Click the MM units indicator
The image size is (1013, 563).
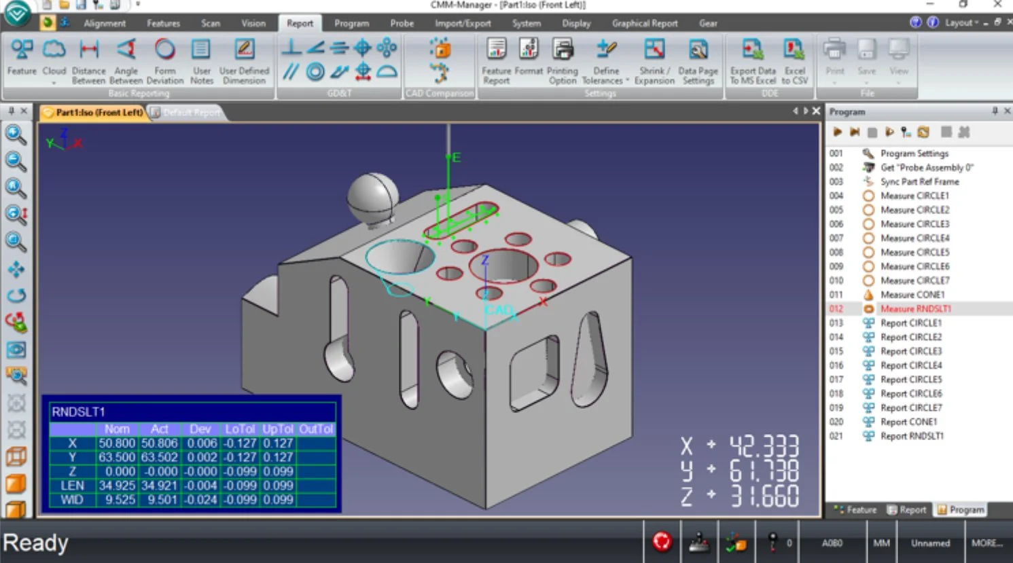click(x=881, y=542)
